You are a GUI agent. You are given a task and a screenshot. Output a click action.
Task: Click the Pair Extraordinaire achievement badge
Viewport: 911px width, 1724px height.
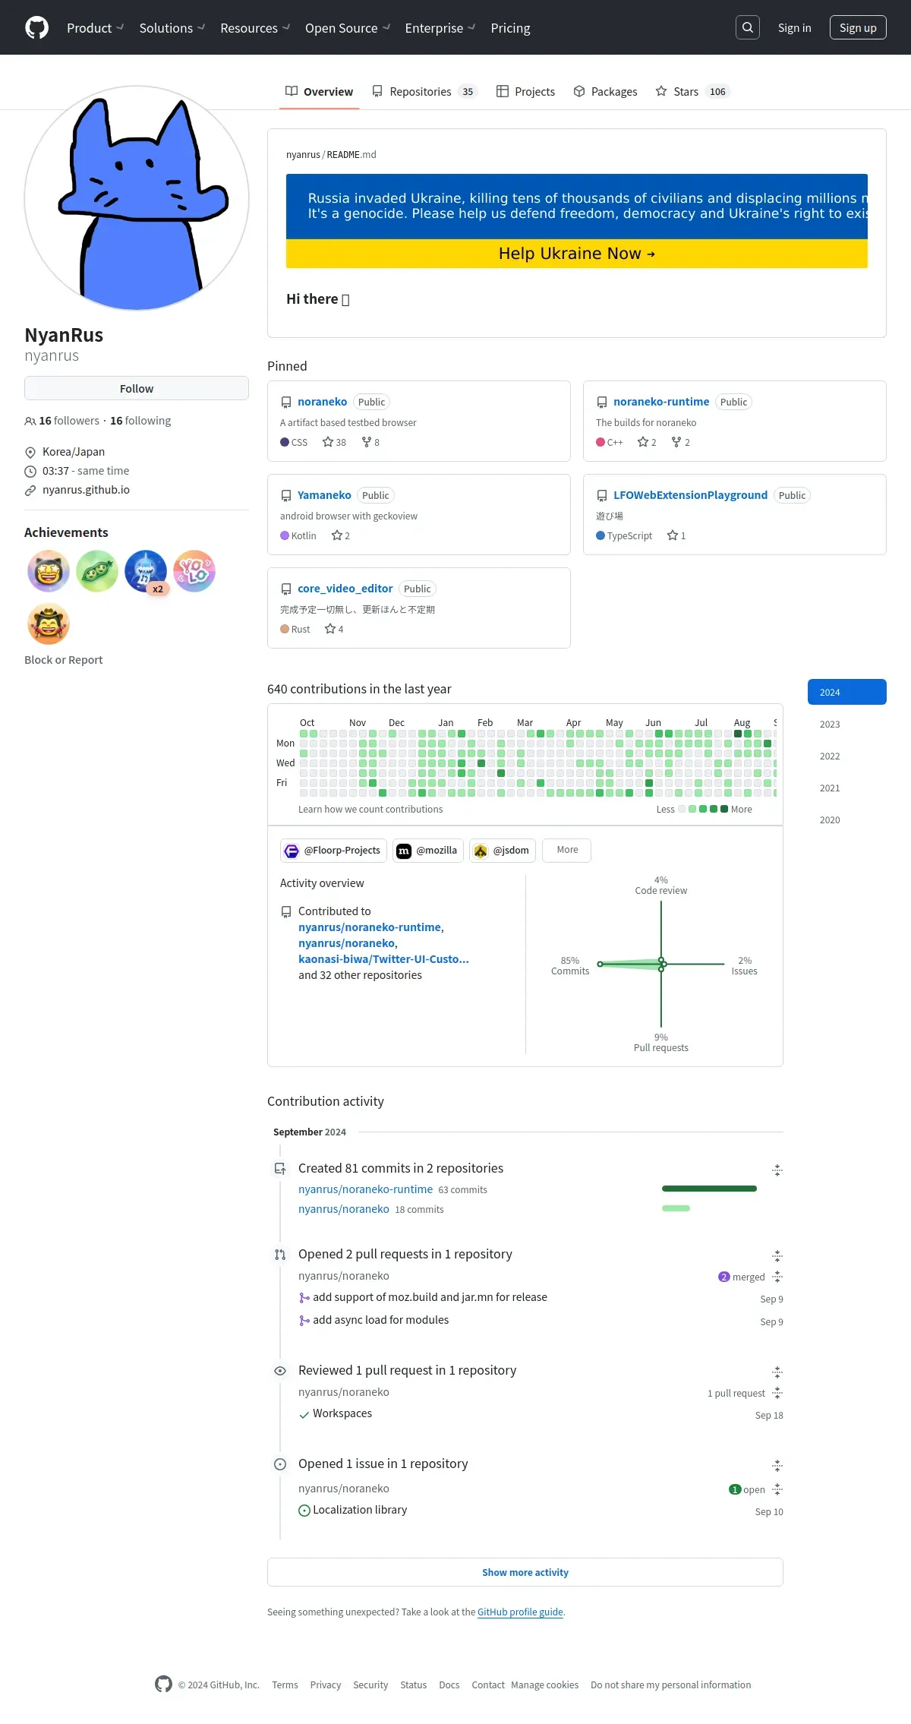click(x=97, y=571)
